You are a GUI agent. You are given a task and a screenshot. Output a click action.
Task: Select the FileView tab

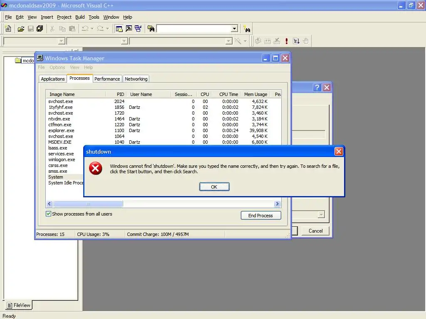click(19, 305)
